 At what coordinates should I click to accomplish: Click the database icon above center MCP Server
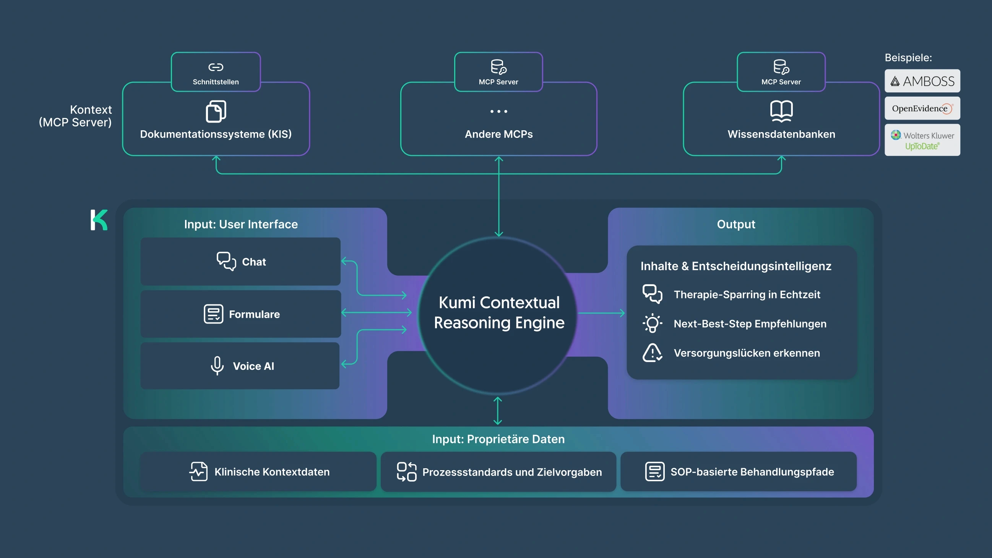(498, 67)
